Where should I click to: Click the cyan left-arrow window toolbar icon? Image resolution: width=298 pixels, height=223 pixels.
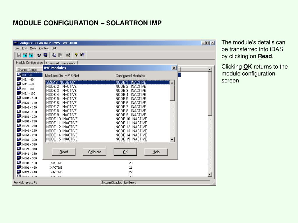coord(25,55)
